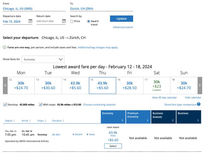Choose the Premium Economy column header
204x153 pixels.
[138, 117]
